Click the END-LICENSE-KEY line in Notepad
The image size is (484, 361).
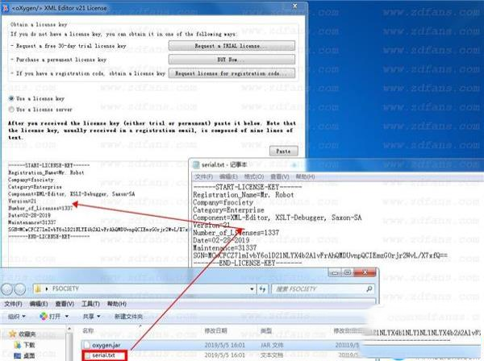247,263
